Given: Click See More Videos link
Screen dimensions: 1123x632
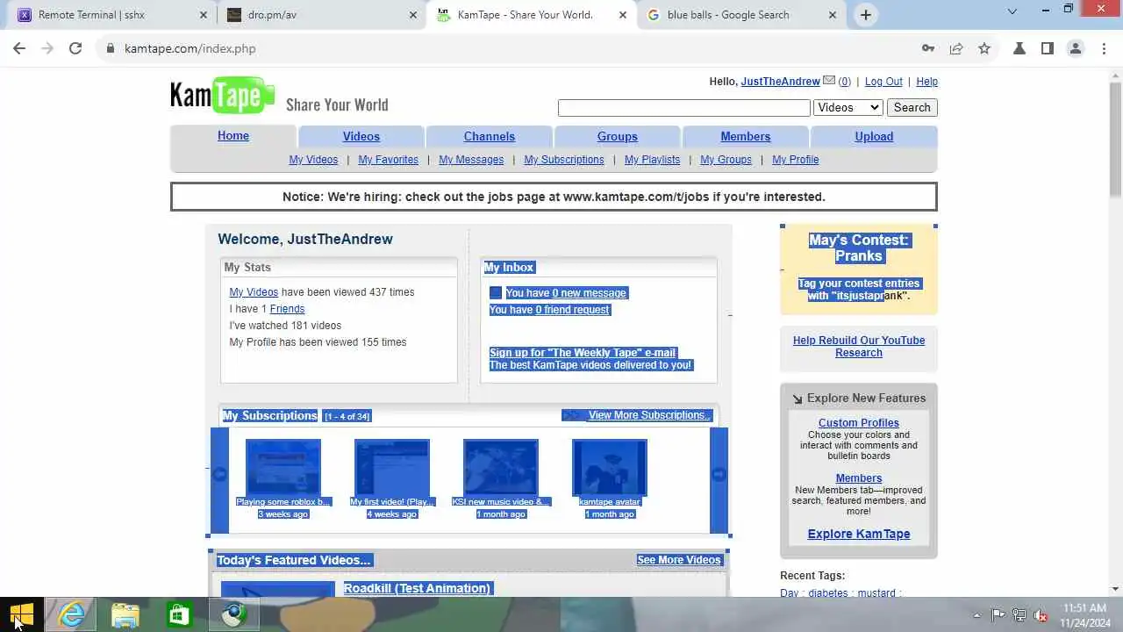Looking at the screenshot, I should click(x=679, y=560).
